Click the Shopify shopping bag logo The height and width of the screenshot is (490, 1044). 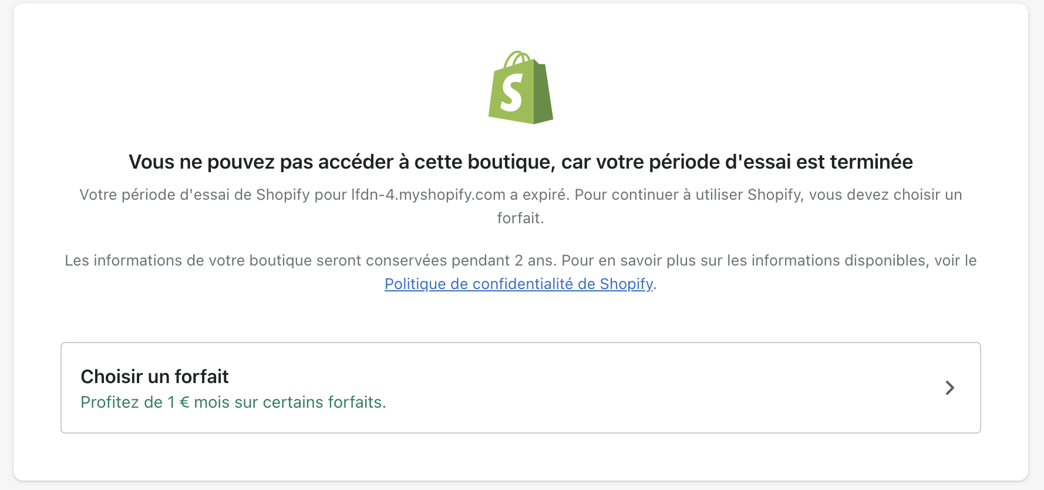[x=520, y=88]
